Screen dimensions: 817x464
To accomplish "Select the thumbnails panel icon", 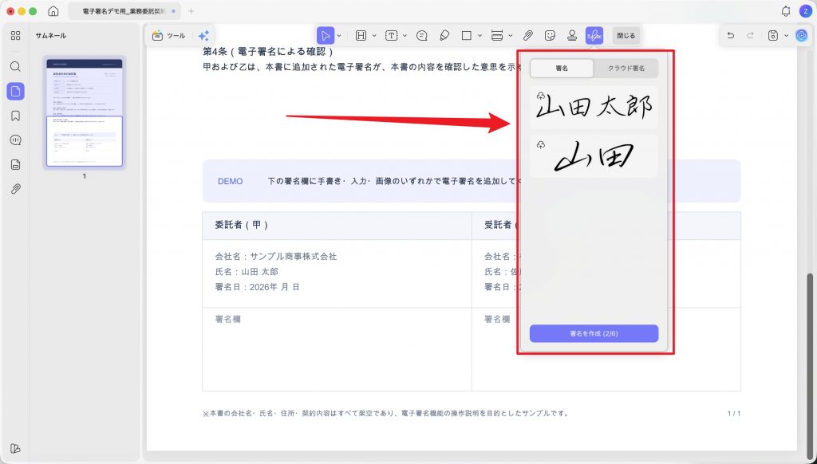I will tap(16, 91).
